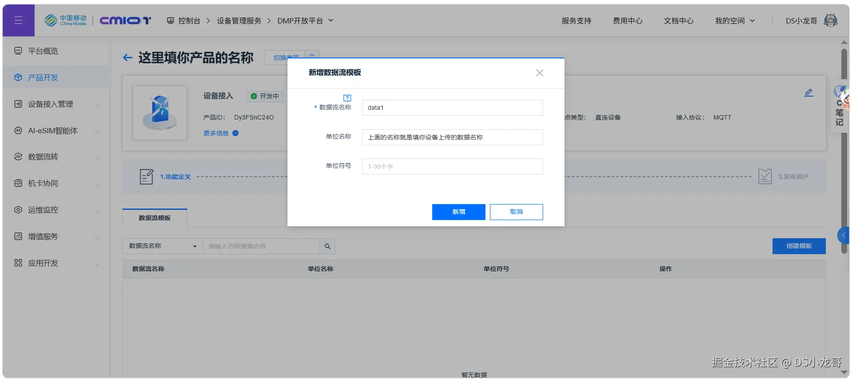852x379 pixels.
Task: Click the 单位名称 input field
Action: point(453,137)
